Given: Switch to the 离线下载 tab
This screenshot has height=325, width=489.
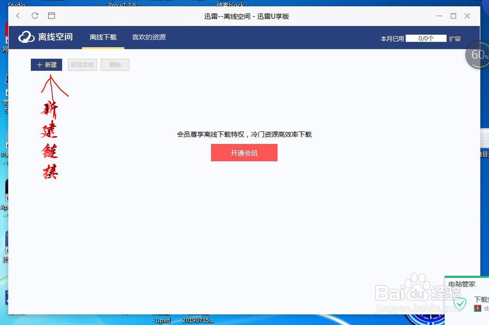Looking at the screenshot, I should click(103, 38).
